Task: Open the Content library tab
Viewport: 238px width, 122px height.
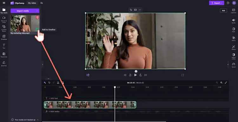Action: 4,28
